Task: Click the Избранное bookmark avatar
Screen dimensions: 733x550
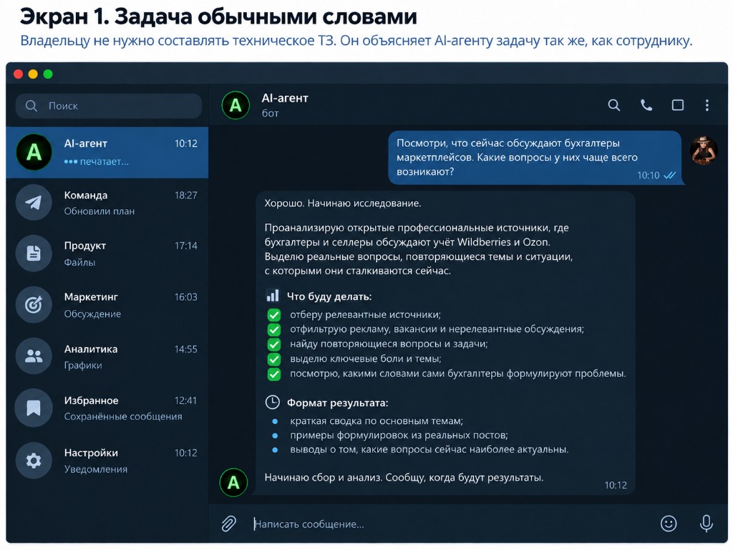Action: 34,407
